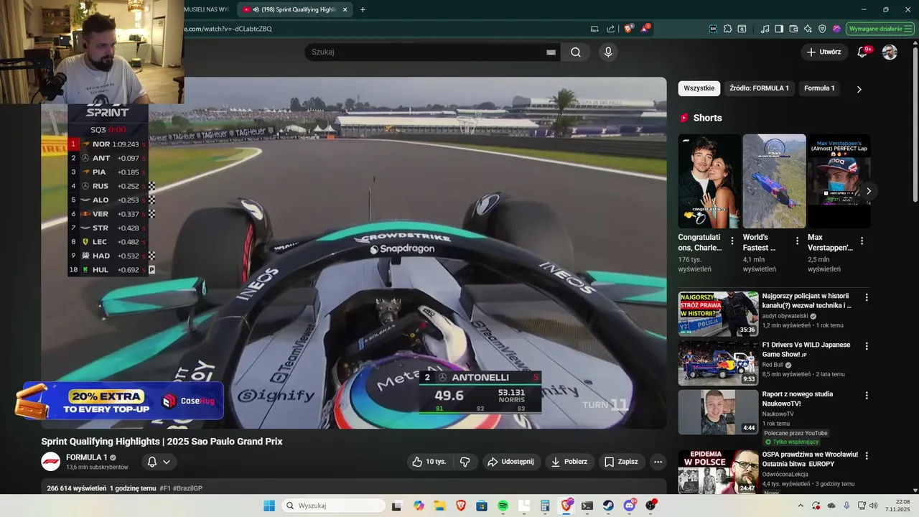Open the F1 Drivers Vs WILD thumbnail

click(x=719, y=363)
